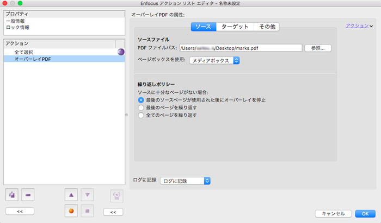Move action up with triangle button
381x223 pixels.
click(71, 194)
